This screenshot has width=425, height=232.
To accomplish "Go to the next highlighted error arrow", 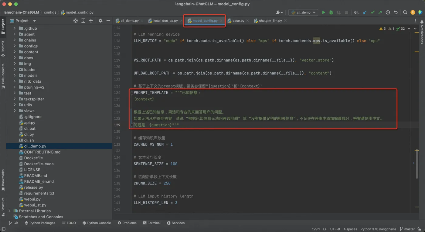I will (416, 28).
